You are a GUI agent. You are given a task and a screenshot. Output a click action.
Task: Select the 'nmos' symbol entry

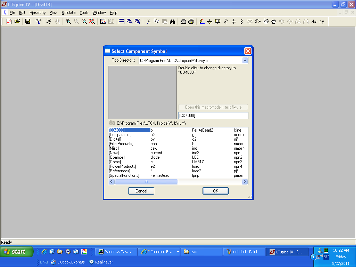click(x=238, y=144)
